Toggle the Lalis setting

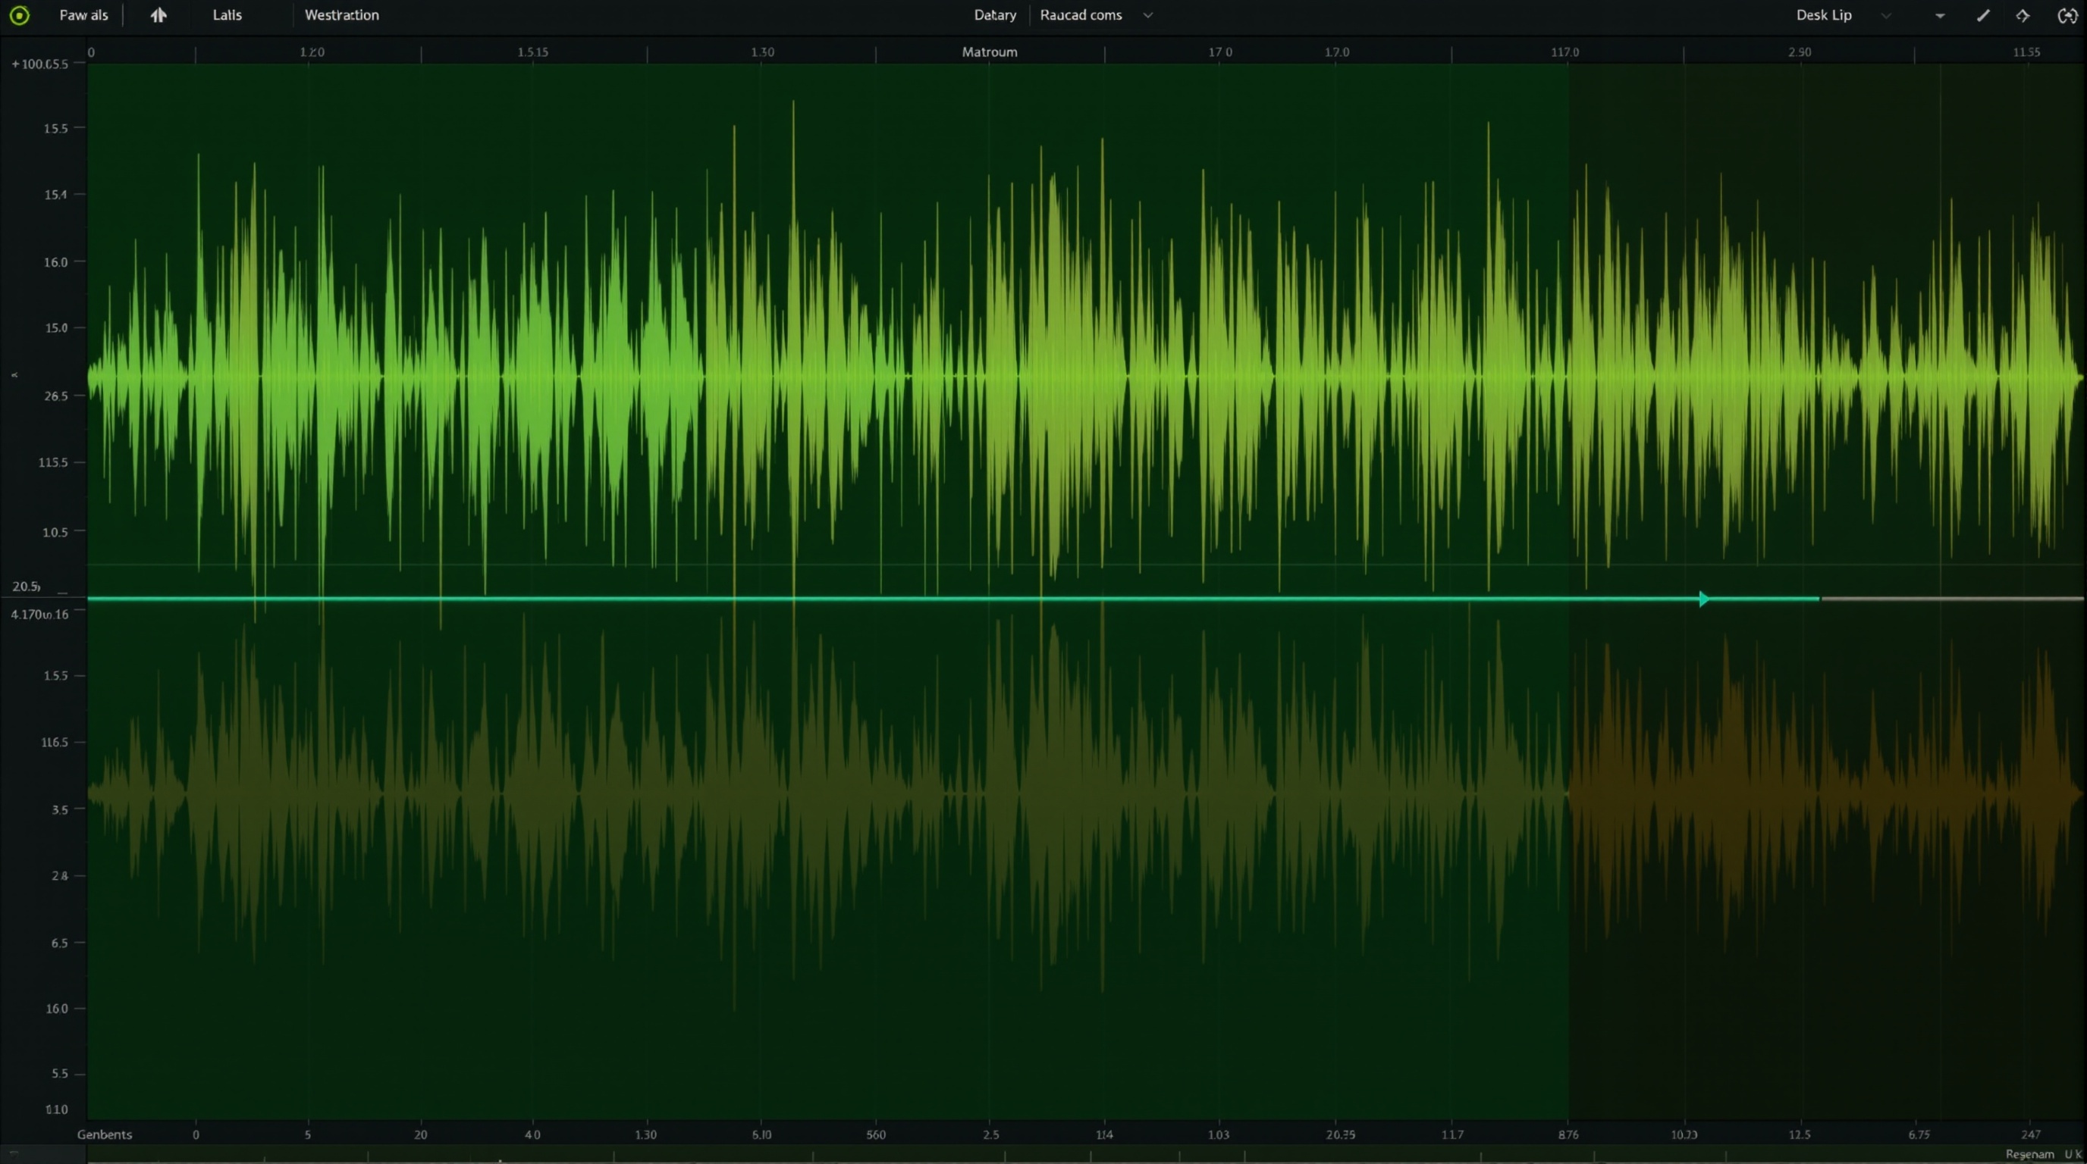point(227,14)
